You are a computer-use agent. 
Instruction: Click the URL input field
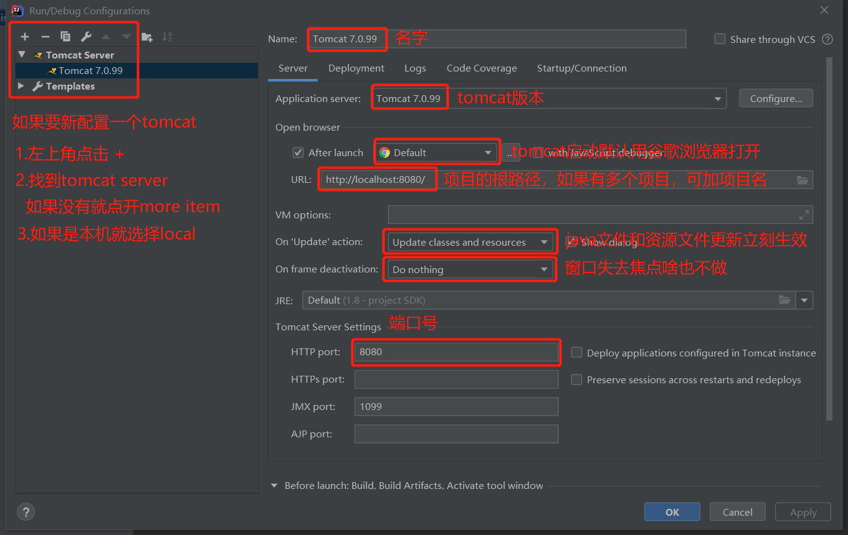566,180
